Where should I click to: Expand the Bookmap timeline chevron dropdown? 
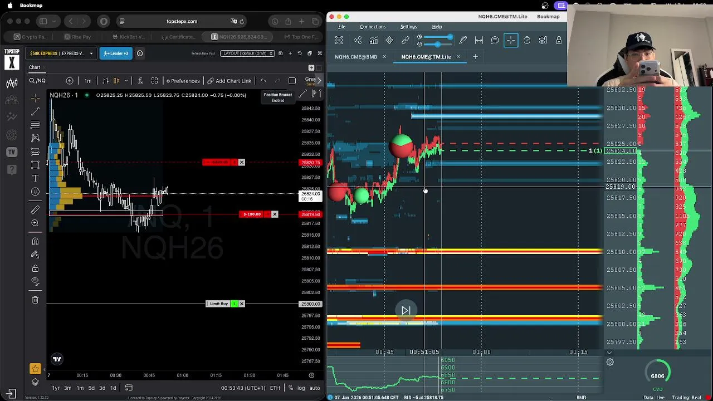[609, 353]
